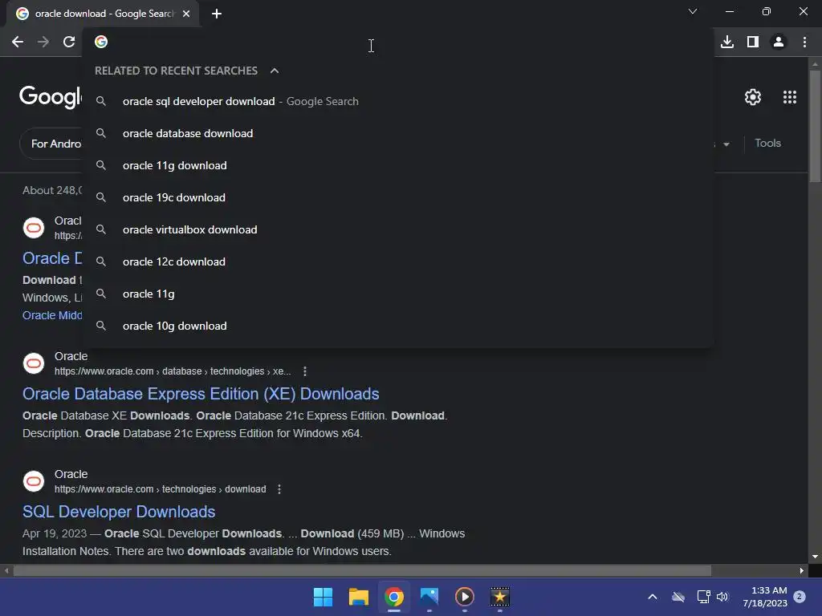This screenshot has width=822, height=616.
Task: Click the Oracle favicon of the XE result
Action: click(34, 363)
